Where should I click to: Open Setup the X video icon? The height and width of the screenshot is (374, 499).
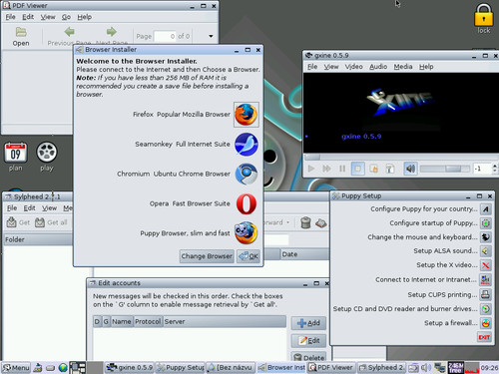tap(486, 265)
